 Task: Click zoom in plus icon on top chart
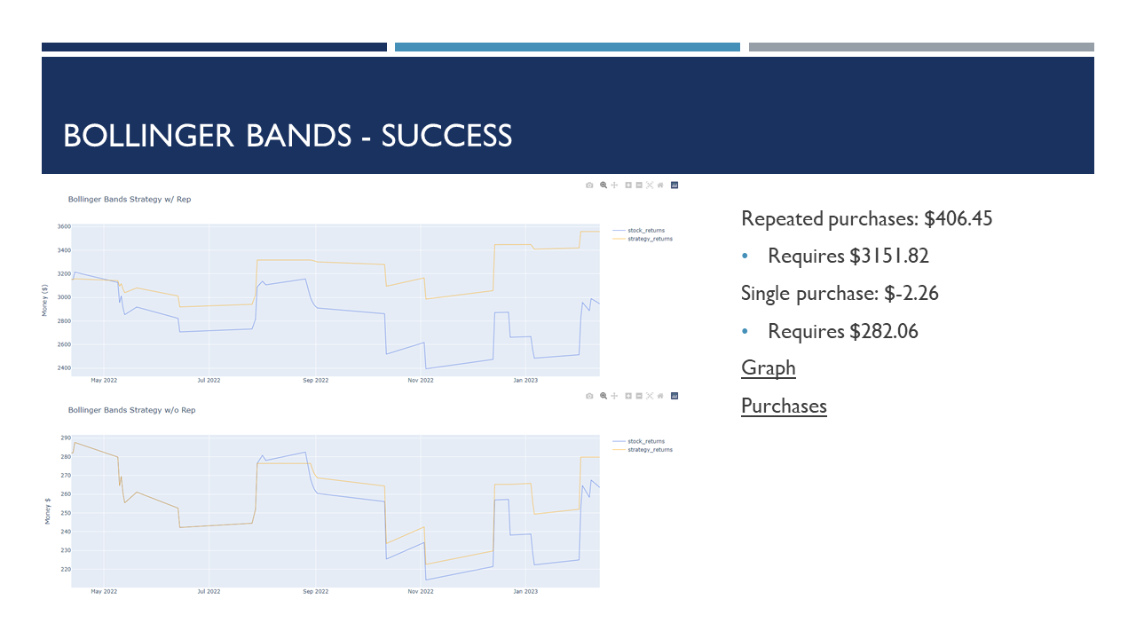(x=628, y=185)
